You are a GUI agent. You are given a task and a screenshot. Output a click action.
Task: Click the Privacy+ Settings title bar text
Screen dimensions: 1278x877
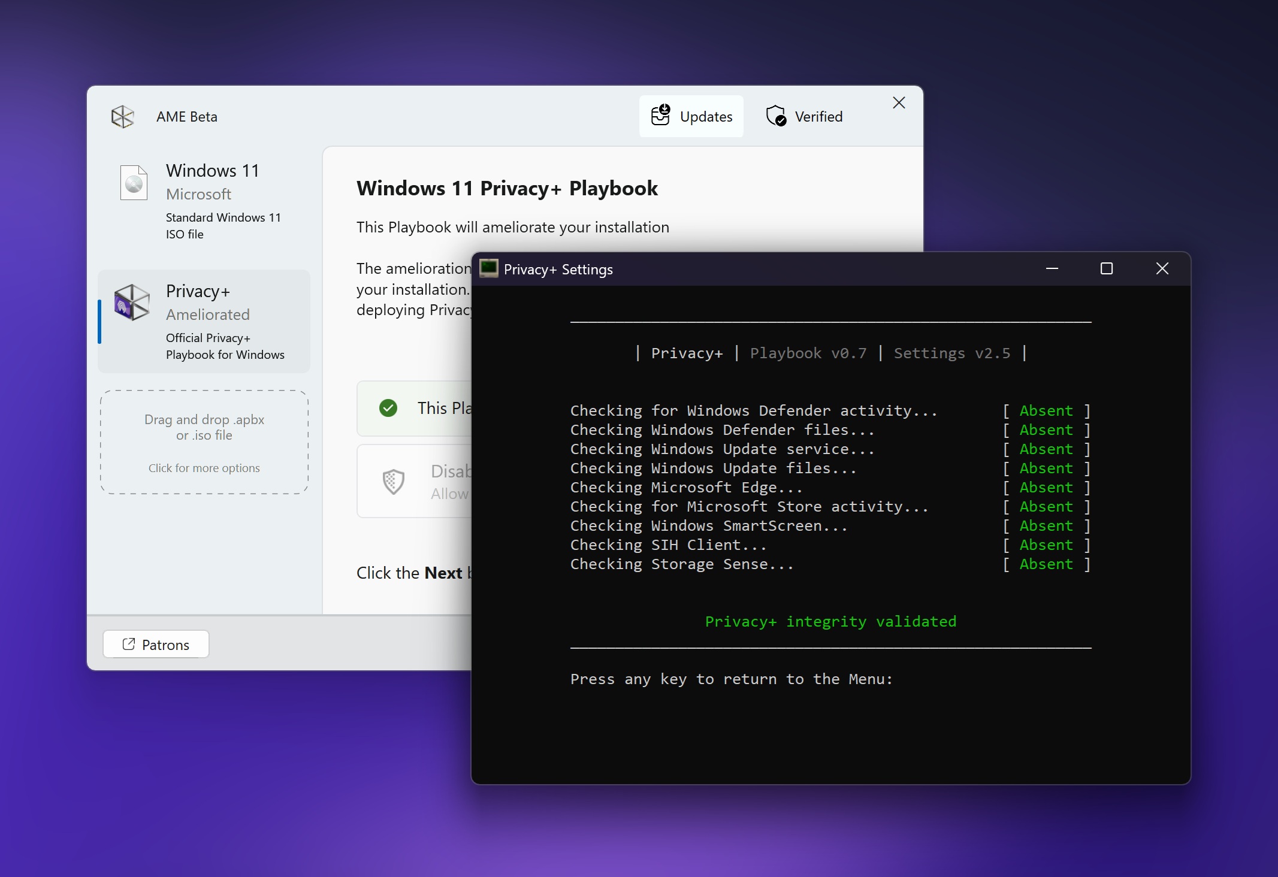click(558, 270)
